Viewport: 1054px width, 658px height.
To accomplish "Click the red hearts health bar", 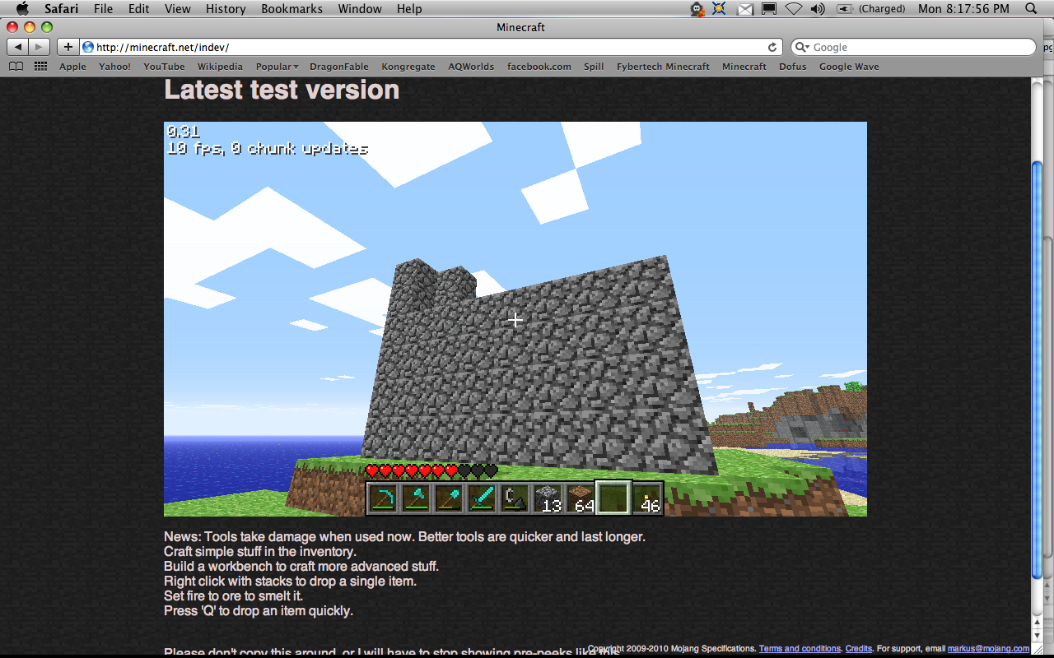I will click(x=432, y=471).
